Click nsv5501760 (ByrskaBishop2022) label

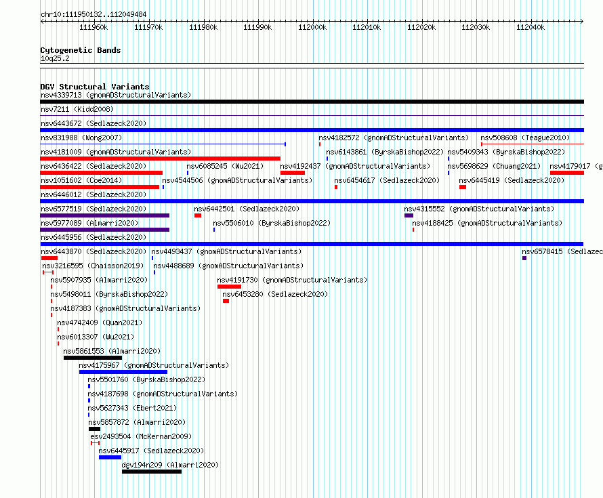(x=146, y=379)
